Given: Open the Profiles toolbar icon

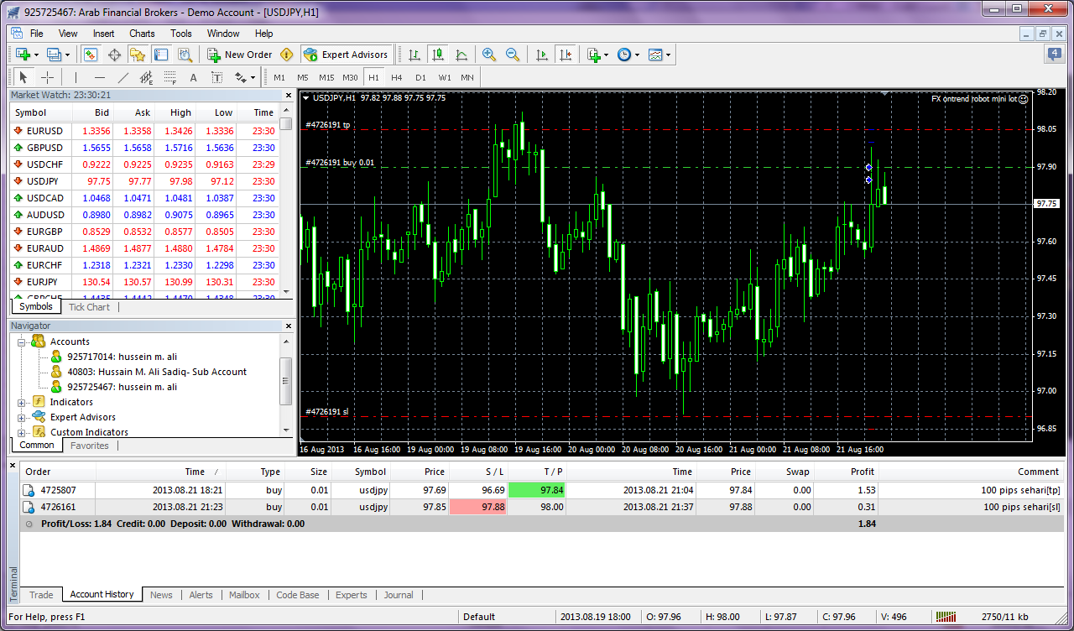Looking at the screenshot, I should (x=58, y=55).
